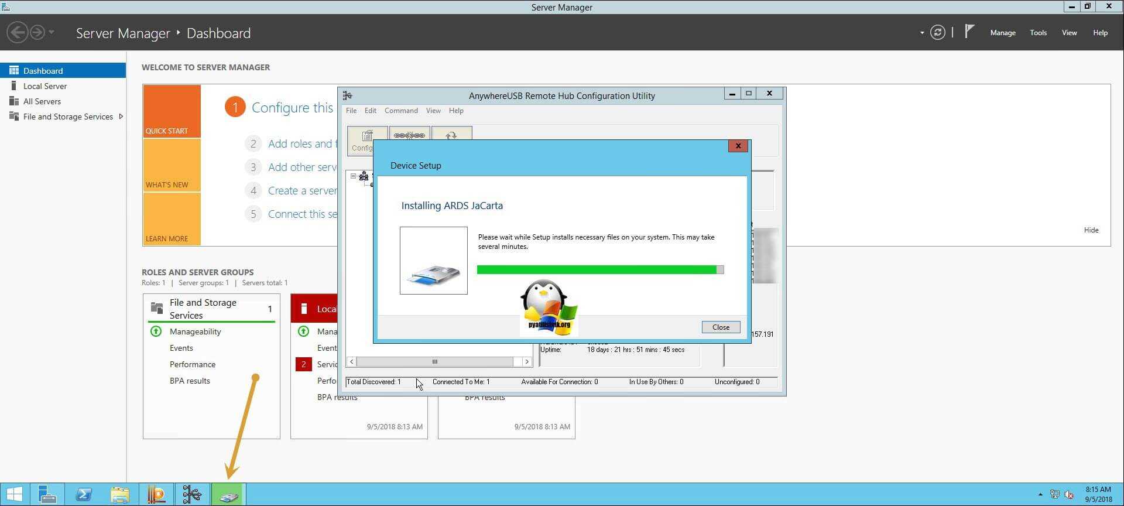Select Local Server in the sidebar

pyautogui.click(x=45, y=86)
